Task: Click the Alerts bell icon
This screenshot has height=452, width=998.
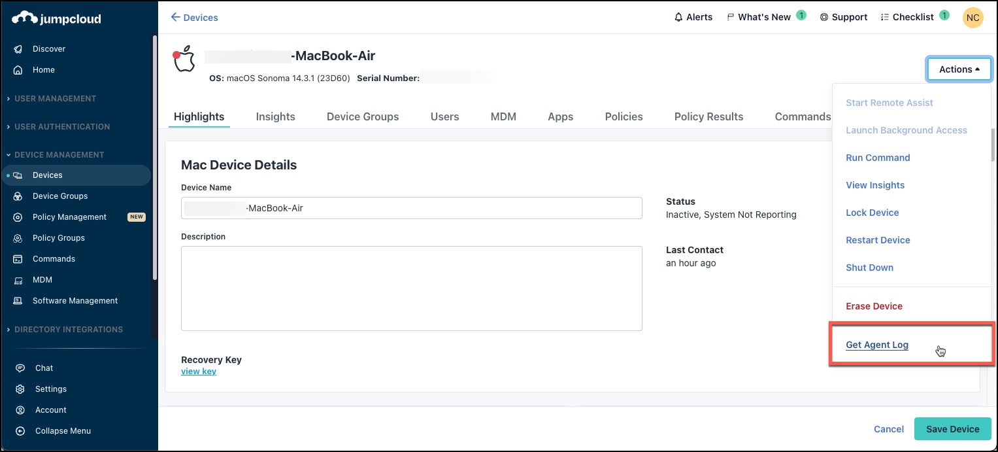Action: coord(678,17)
